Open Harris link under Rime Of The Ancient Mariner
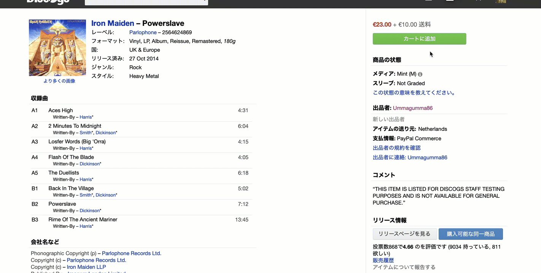Screen dimensions: 541x273 86,226
